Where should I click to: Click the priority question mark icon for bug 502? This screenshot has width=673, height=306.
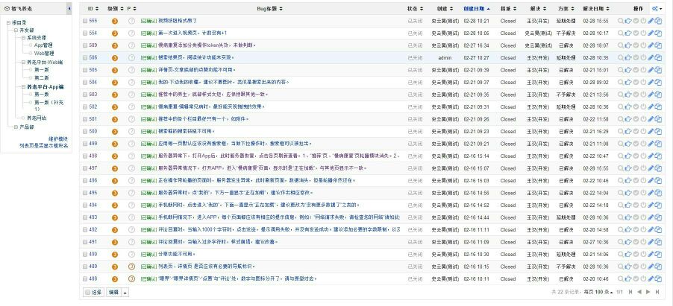[131, 106]
